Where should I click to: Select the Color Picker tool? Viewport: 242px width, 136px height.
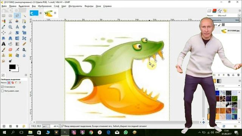pyautogui.click(x=3, y=27)
